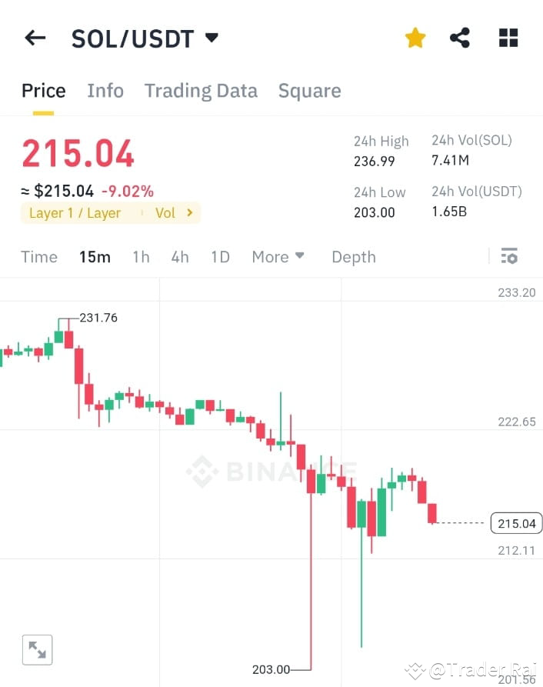Image resolution: width=543 pixels, height=687 pixels.
Task: Toggle the 1h candlestick interval
Action: [141, 257]
